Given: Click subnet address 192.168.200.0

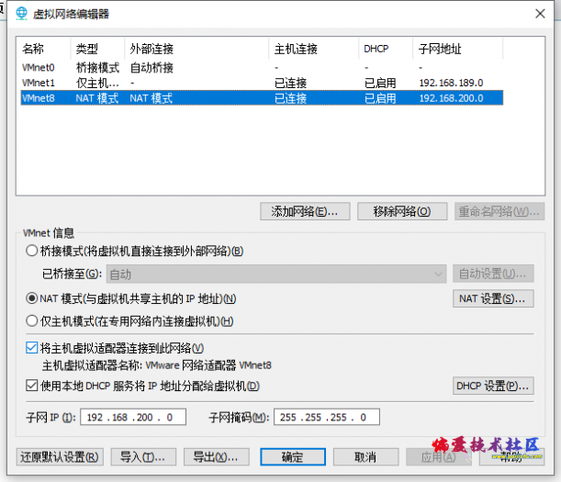Looking at the screenshot, I should [451, 98].
